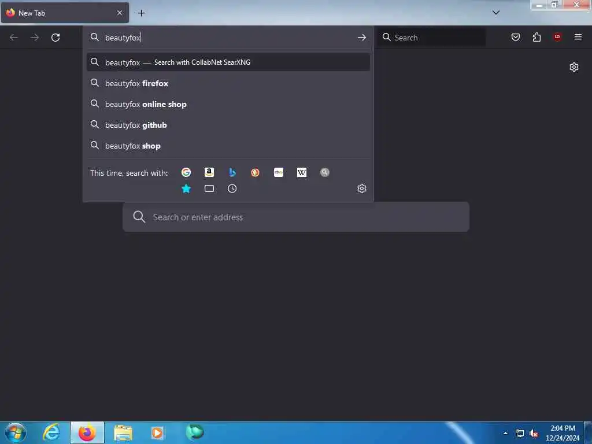592x444 pixels.
Task: Search this time with eBay
Action: pos(279,172)
